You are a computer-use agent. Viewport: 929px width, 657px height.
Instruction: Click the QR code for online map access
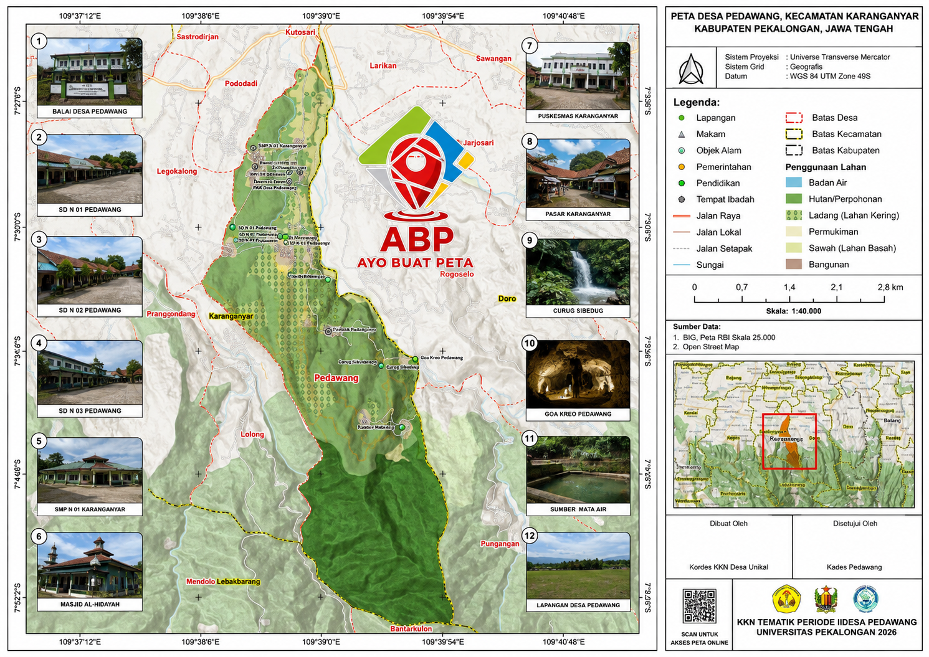coord(699,606)
